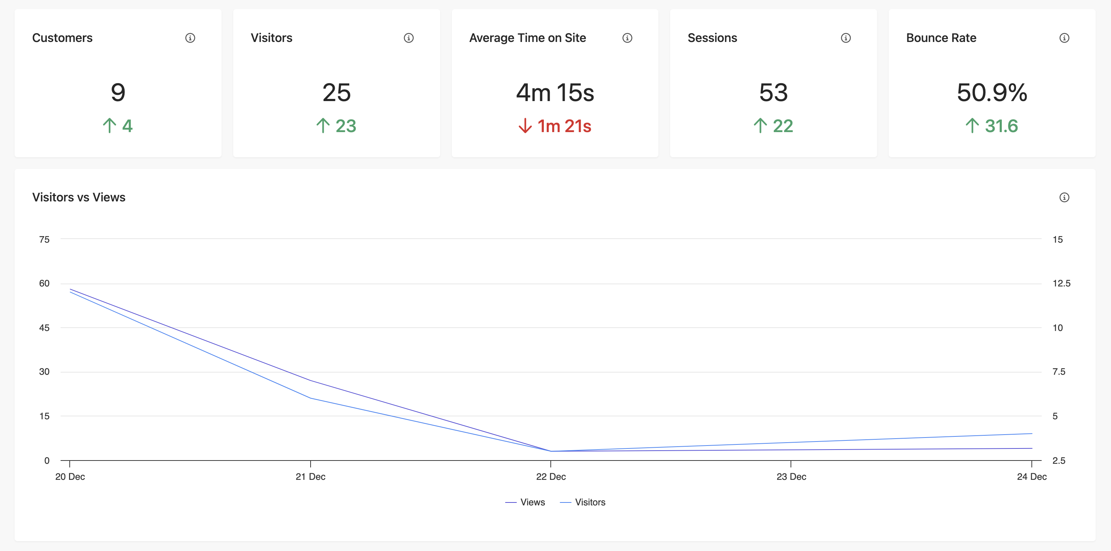Click the Customers card title
Viewport: 1111px width, 551px height.
[62, 38]
